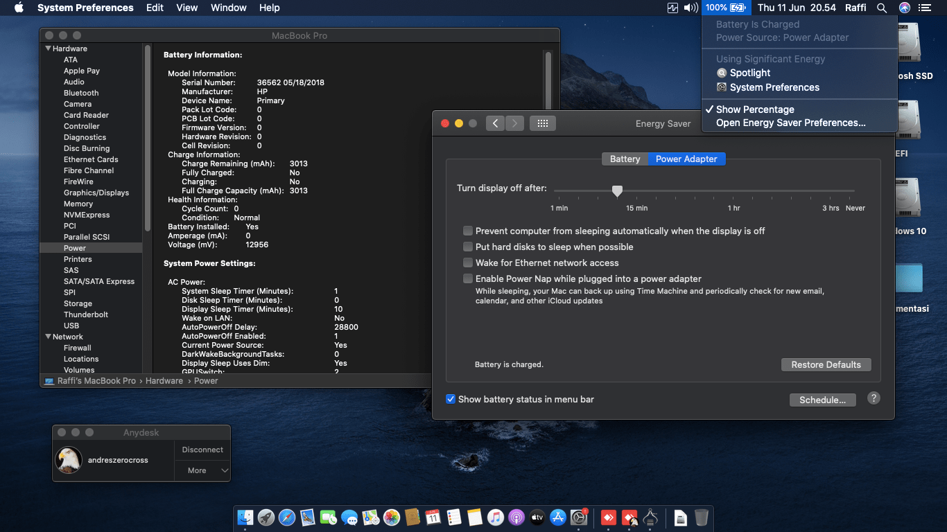Go back in Energy Saver toolbar

495,123
